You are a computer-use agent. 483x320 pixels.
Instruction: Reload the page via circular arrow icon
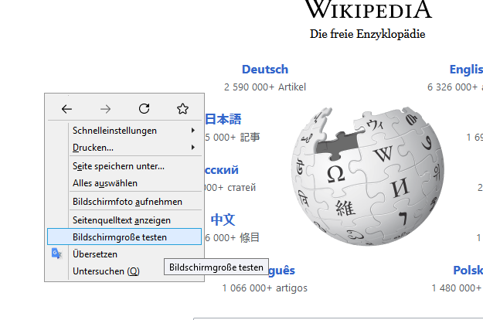pyautogui.click(x=144, y=109)
